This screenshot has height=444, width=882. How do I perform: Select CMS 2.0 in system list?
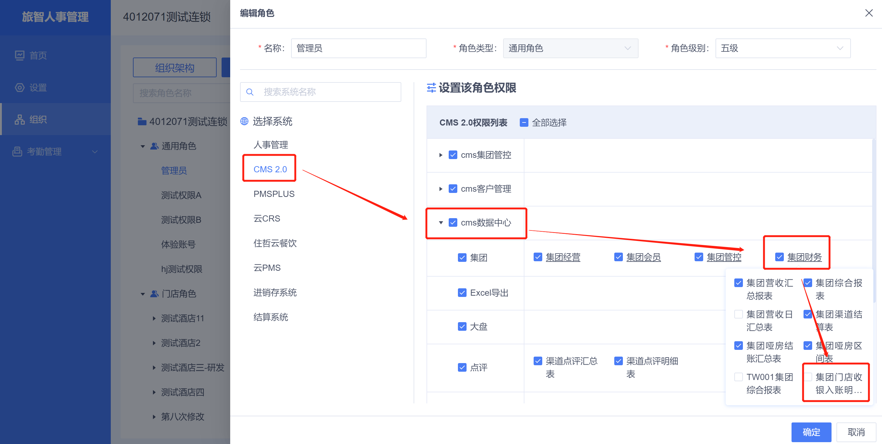[270, 169]
